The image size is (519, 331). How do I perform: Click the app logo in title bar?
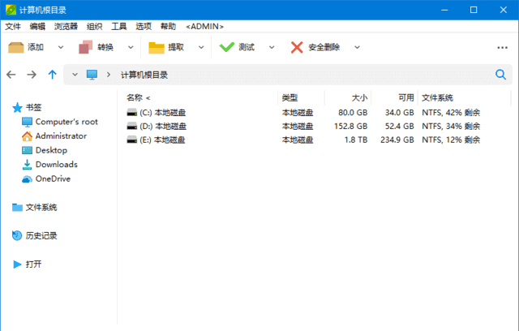coord(11,10)
